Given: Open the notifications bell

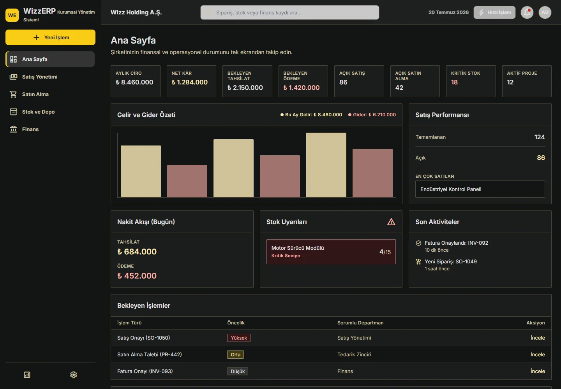Looking at the screenshot, I should [527, 12].
